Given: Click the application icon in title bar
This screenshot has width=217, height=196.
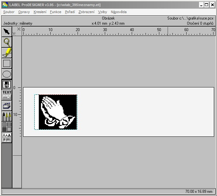Looking at the screenshot, I should (5, 5).
